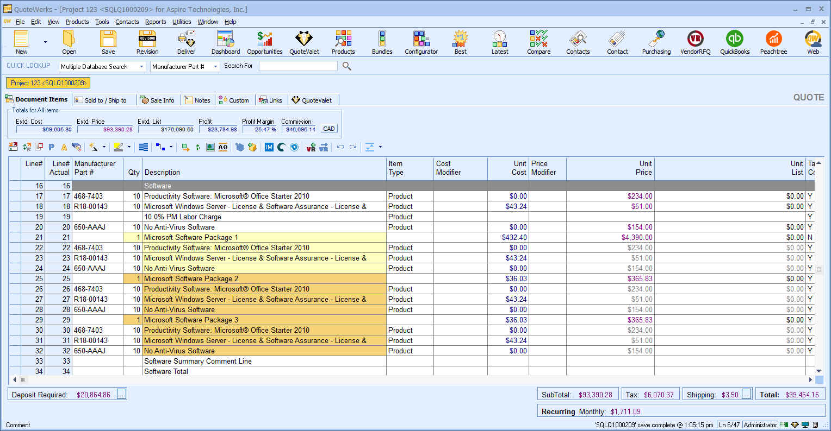Open the Manufacturer Part # dropdown
This screenshot has height=431, width=831.
tap(215, 67)
